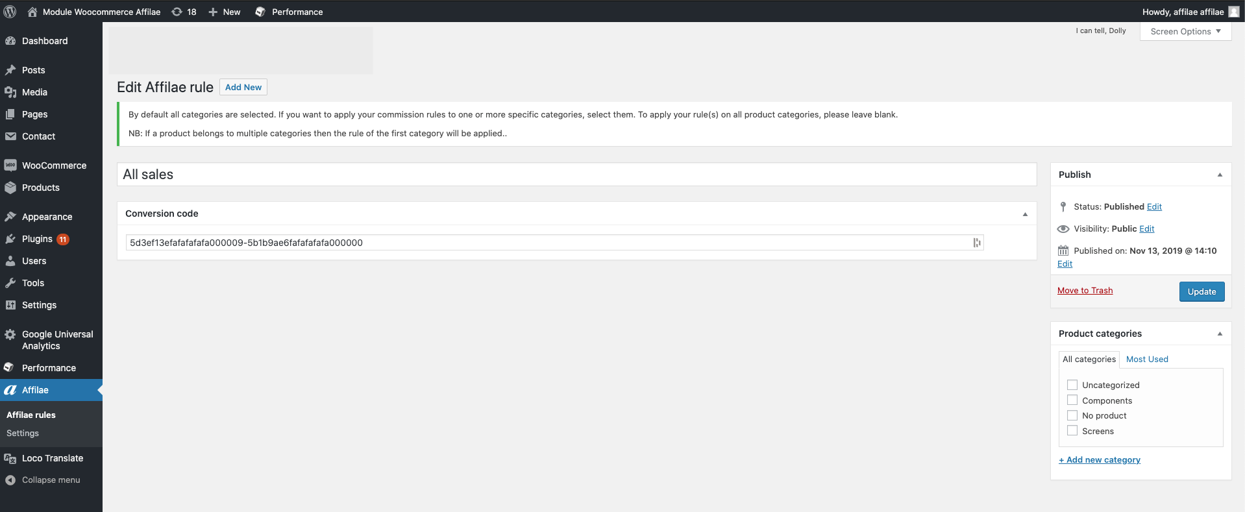
Task: Collapse the Publish panel
Action: click(1220, 175)
